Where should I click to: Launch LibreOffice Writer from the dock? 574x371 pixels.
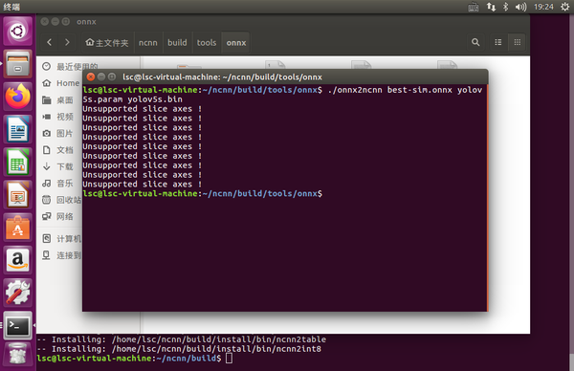(17, 129)
